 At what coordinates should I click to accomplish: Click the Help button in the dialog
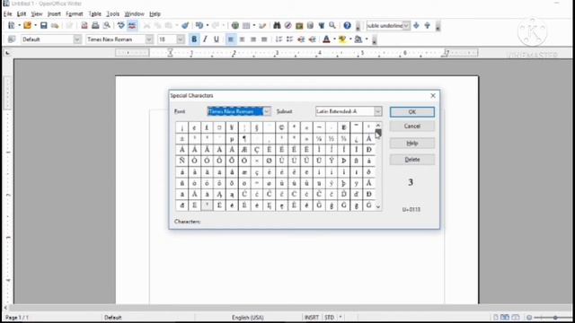click(x=412, y=144)
